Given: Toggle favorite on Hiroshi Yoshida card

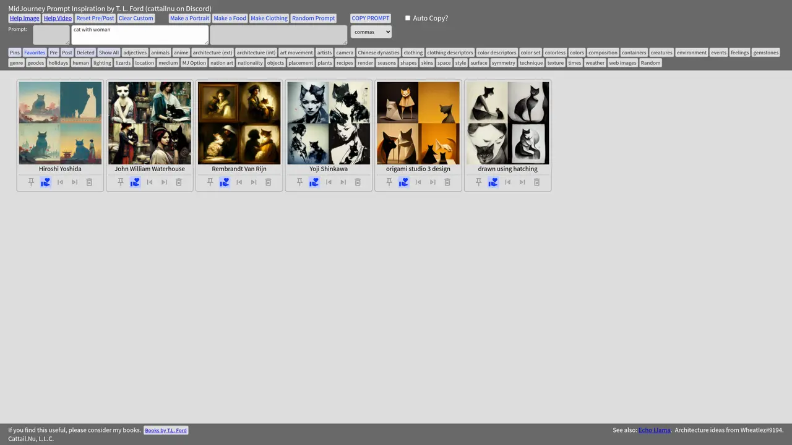Looking at the screenshot, I should point(45,182).
